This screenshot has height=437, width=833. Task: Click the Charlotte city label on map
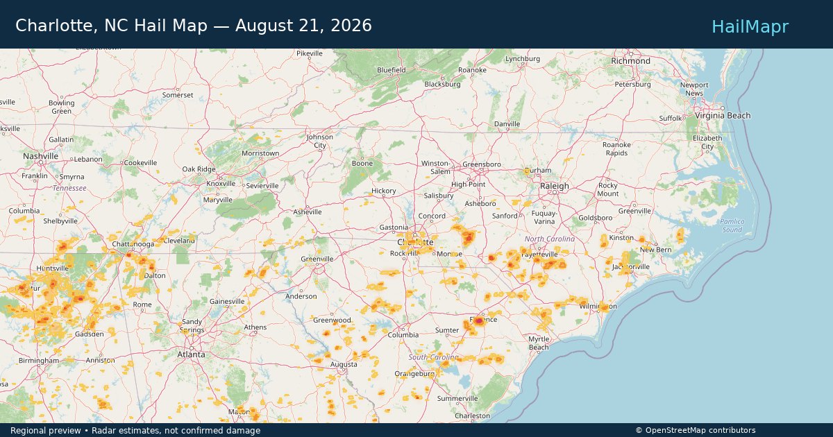(x=415, y=242)
